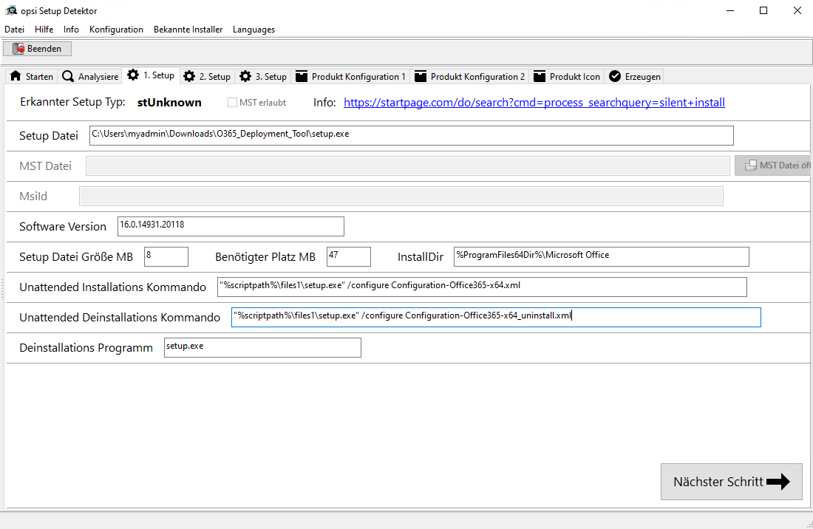Click the gear icon on 3. Setup tab
Screen dimensions: 813x529
[245, 76]
